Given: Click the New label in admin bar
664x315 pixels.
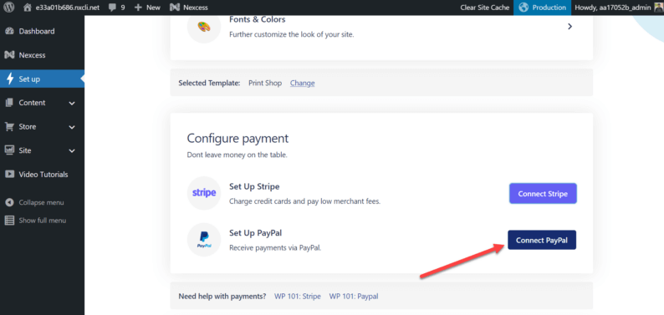Looking at the screenshot, I should [153, 8].
